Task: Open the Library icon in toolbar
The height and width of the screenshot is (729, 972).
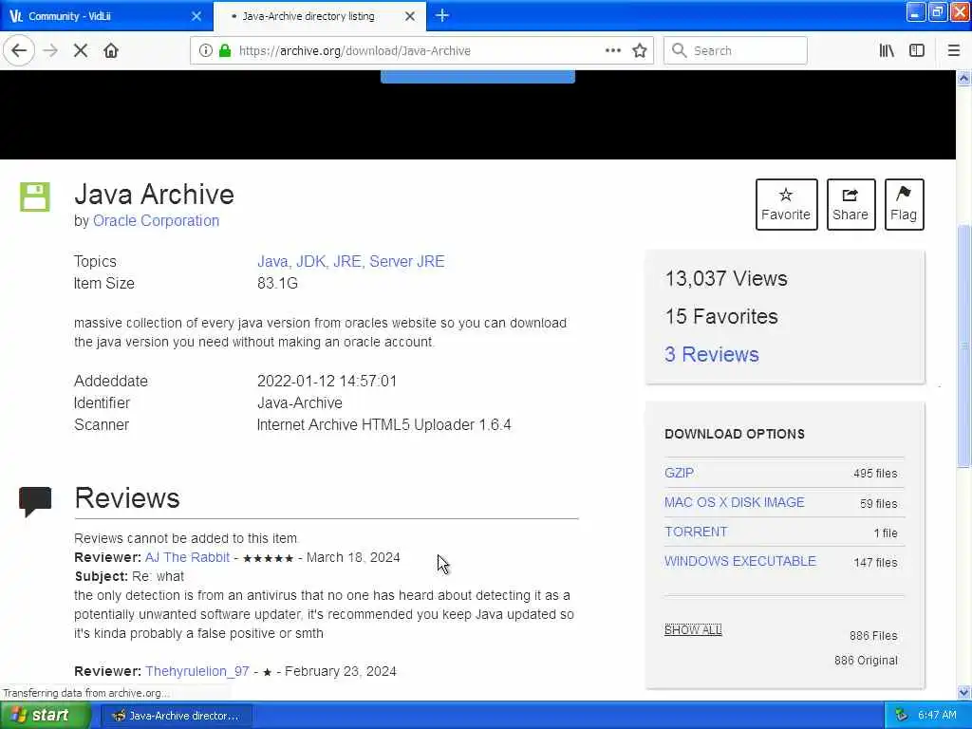Action: [x=887, y=51]
